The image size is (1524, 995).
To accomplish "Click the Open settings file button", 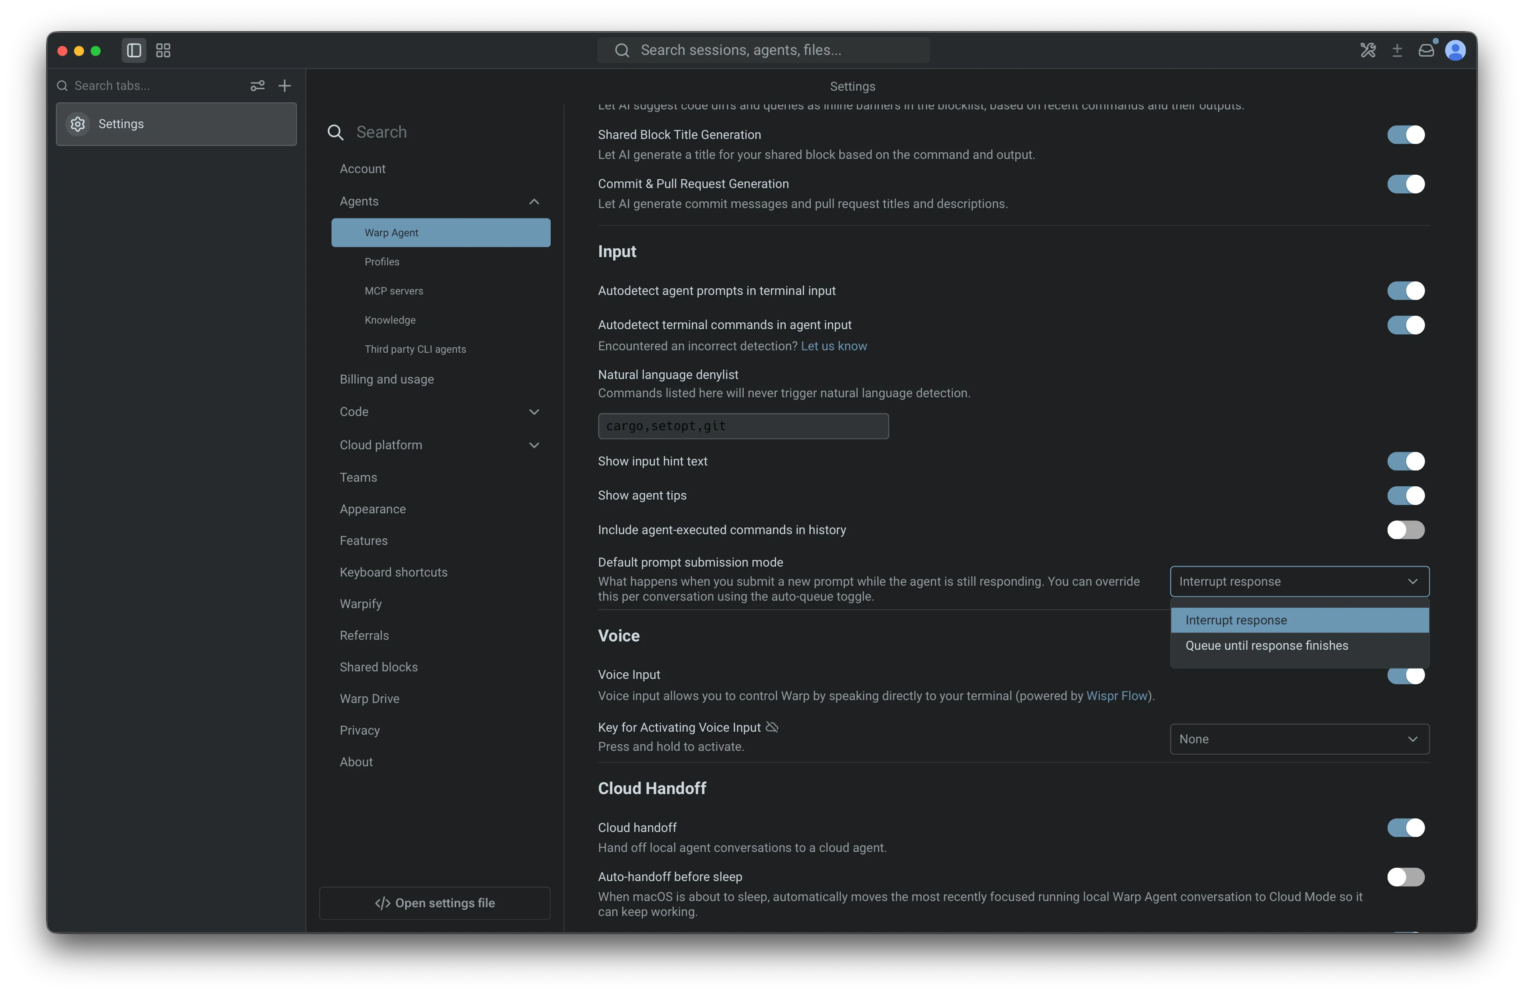I will point(435,903).
